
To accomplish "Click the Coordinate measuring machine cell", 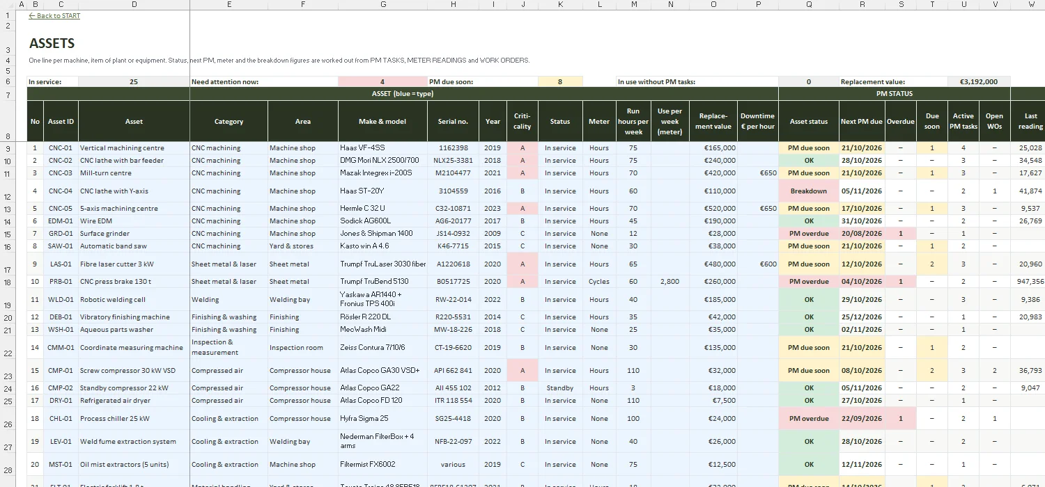I will click(134, 348).
